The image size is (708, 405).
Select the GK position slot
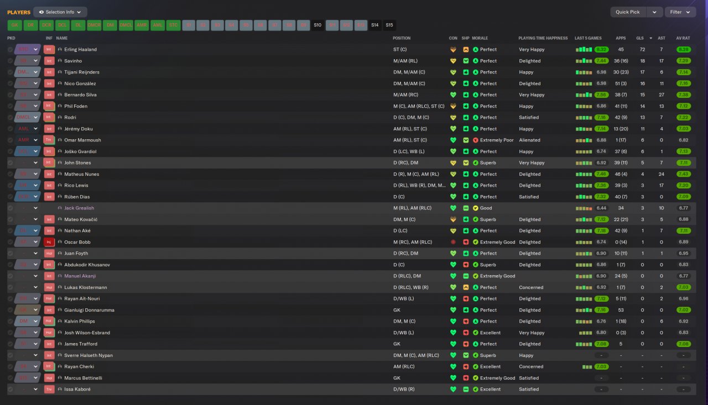(x=15, y=25)
